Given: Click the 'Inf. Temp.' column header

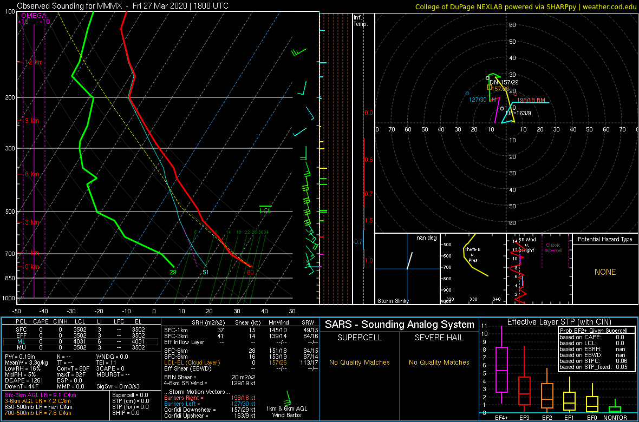Looking at the screenshot, I should 361,21.
